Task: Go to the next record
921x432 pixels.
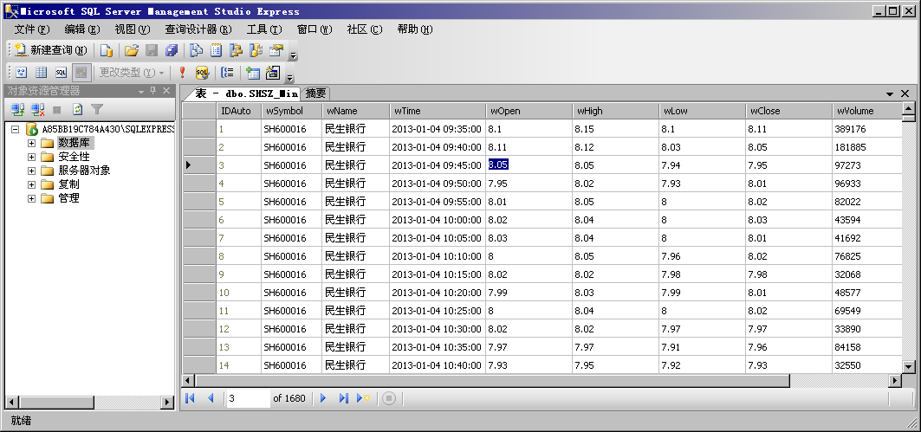Action: click(x=323, y=398)
